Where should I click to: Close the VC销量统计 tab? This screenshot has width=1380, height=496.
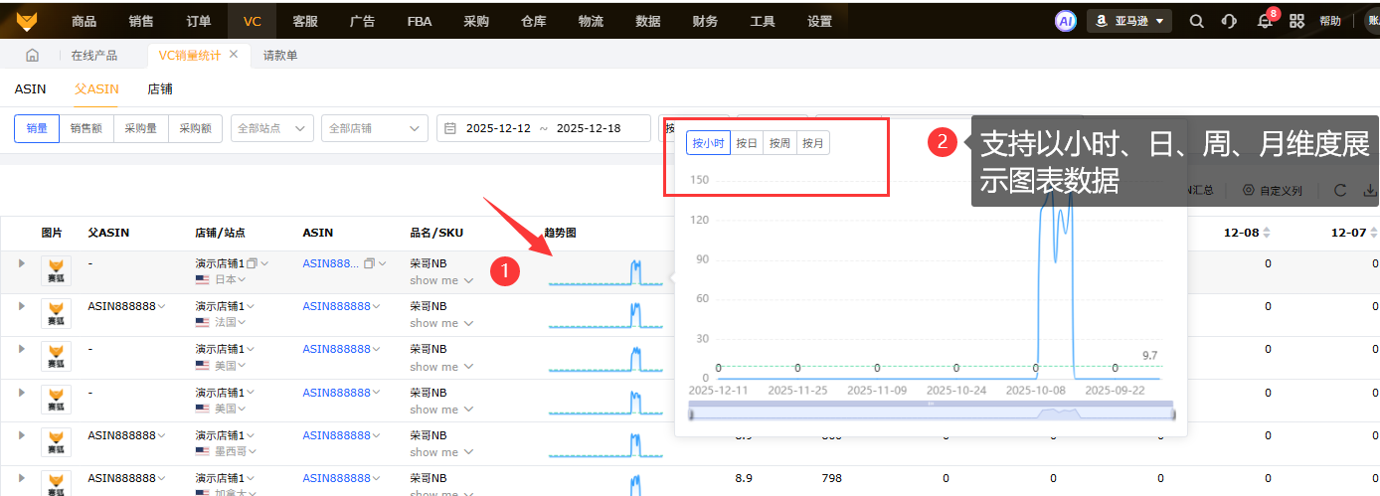(x=234, y=55)
